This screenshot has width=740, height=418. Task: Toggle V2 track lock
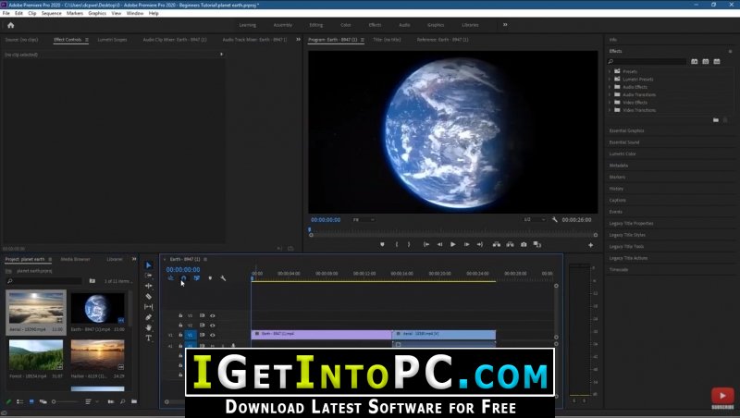[x=180, y=325]
